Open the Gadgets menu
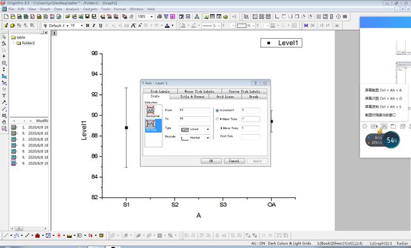Screen dimensions: 411x248 90,9
